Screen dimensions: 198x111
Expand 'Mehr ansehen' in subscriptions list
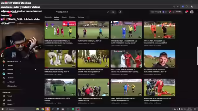[x=10, y=86]
